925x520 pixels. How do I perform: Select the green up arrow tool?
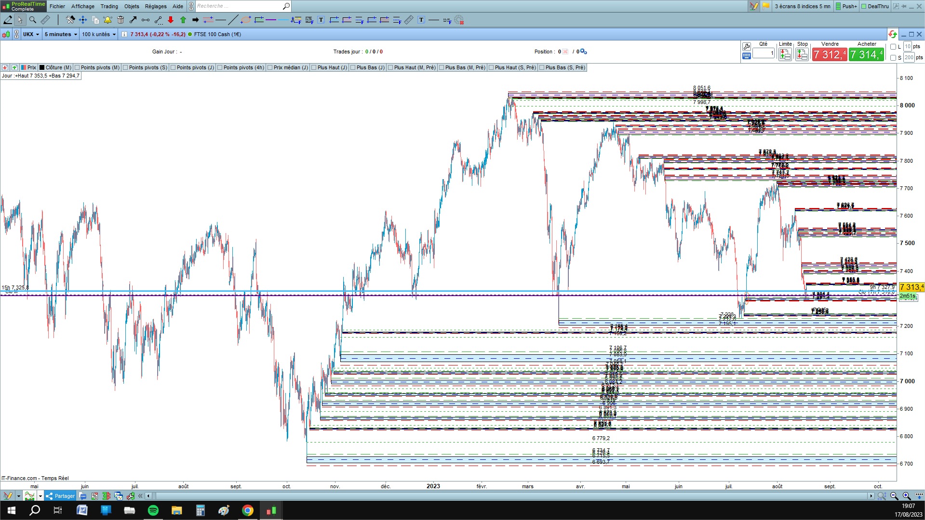183,20
